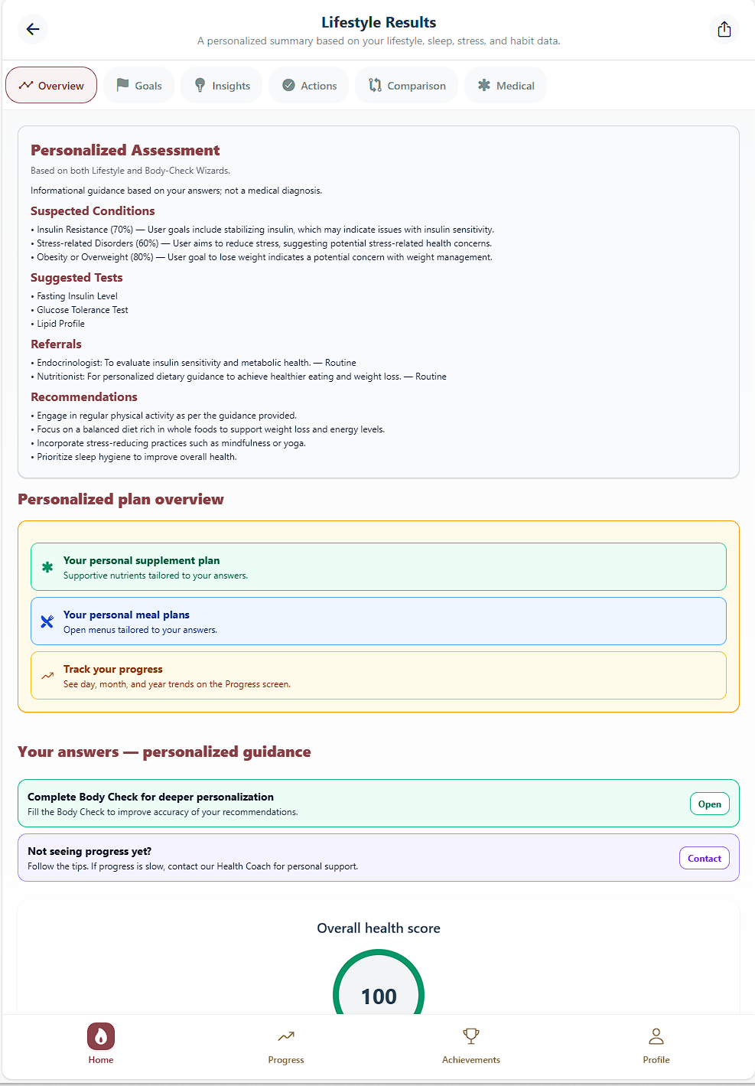Switch to the Goals tab
Screen dimensions: 755x1086
pyautogui.click(x=139, y=85)
